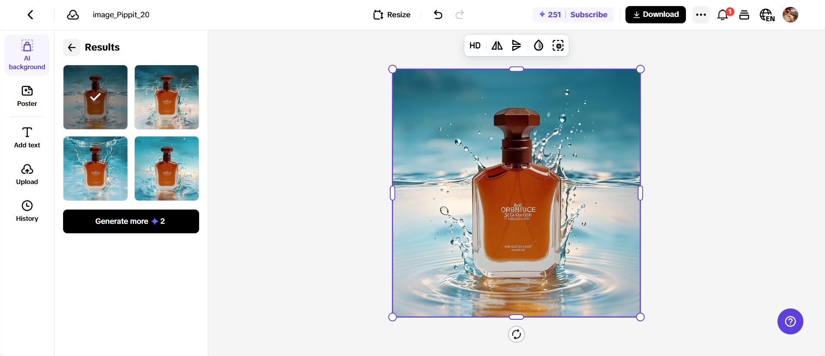Click the left edge middle handle
The width and height of the screenshot is (825, 356).
pyautogui.click(x=393, y=193)
